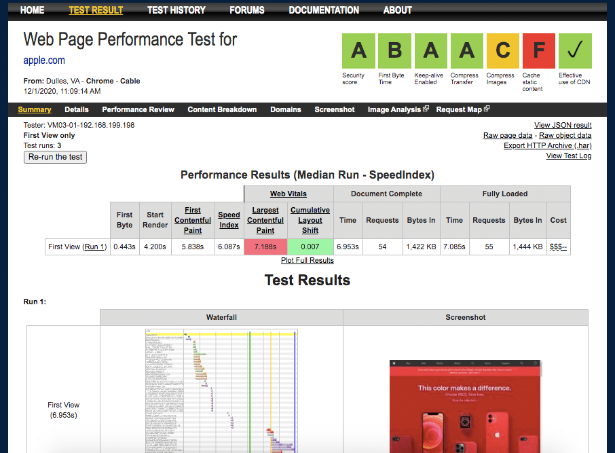Click the Re-run the test button

pyautogui.click(x=55, y=157)
